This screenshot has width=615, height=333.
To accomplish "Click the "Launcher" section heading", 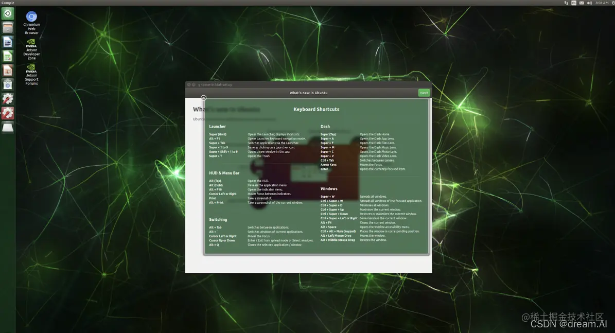I will point(217,126).
